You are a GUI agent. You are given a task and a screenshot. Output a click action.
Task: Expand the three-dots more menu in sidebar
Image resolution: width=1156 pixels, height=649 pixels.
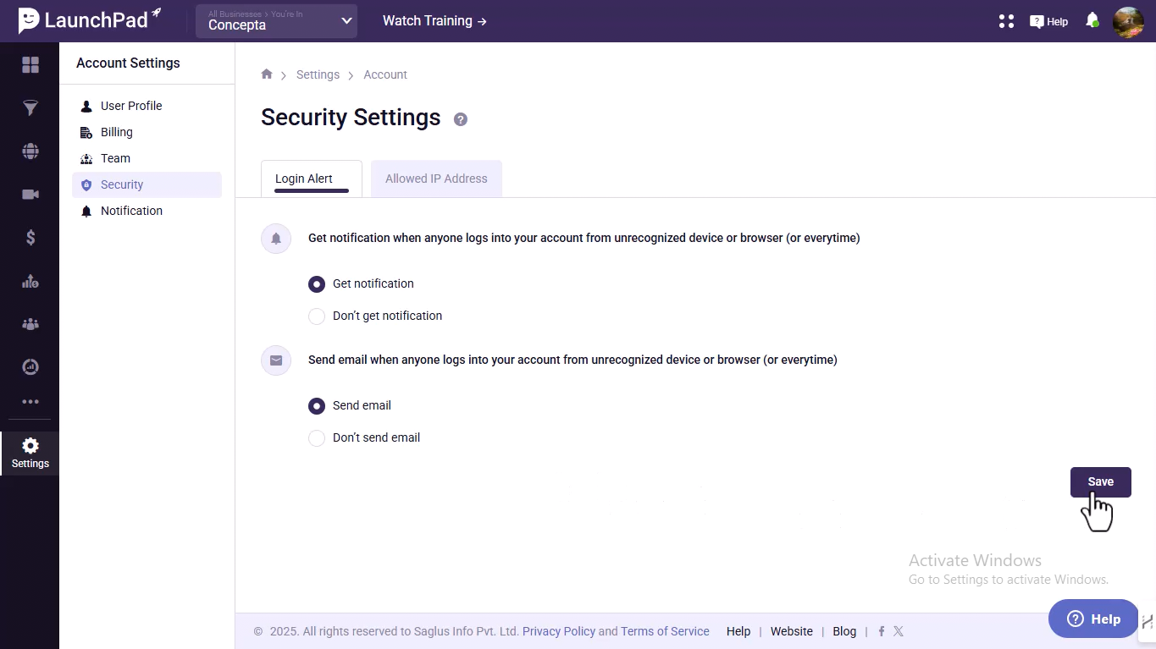click(30, 402)
